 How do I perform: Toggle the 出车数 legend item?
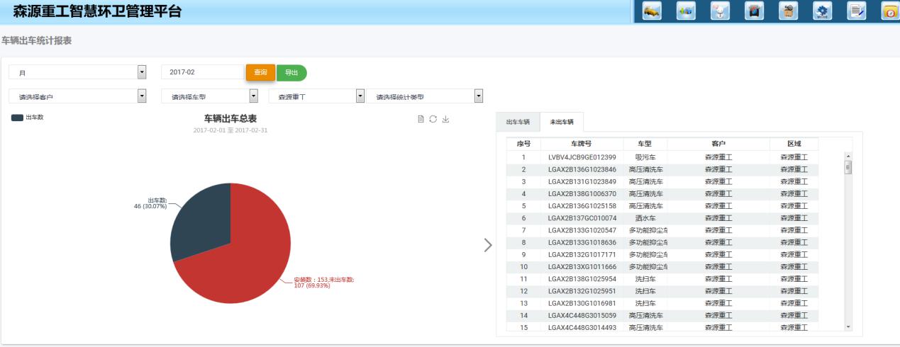28,118
